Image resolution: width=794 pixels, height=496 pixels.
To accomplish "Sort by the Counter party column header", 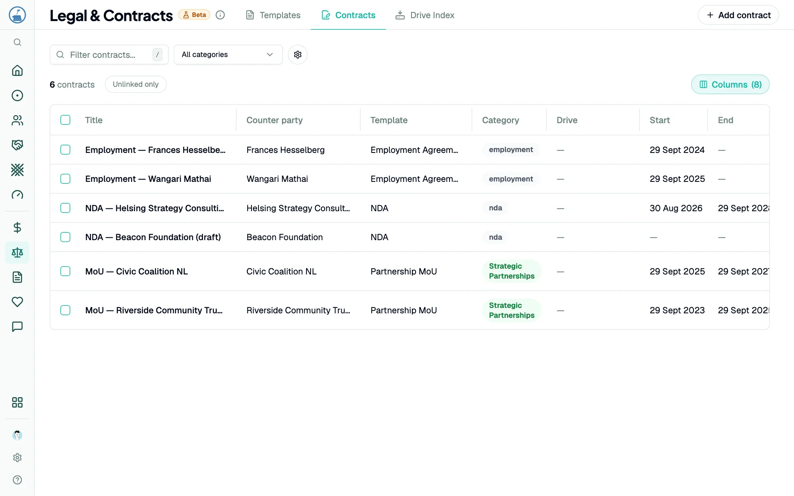I will click(275, 120).
